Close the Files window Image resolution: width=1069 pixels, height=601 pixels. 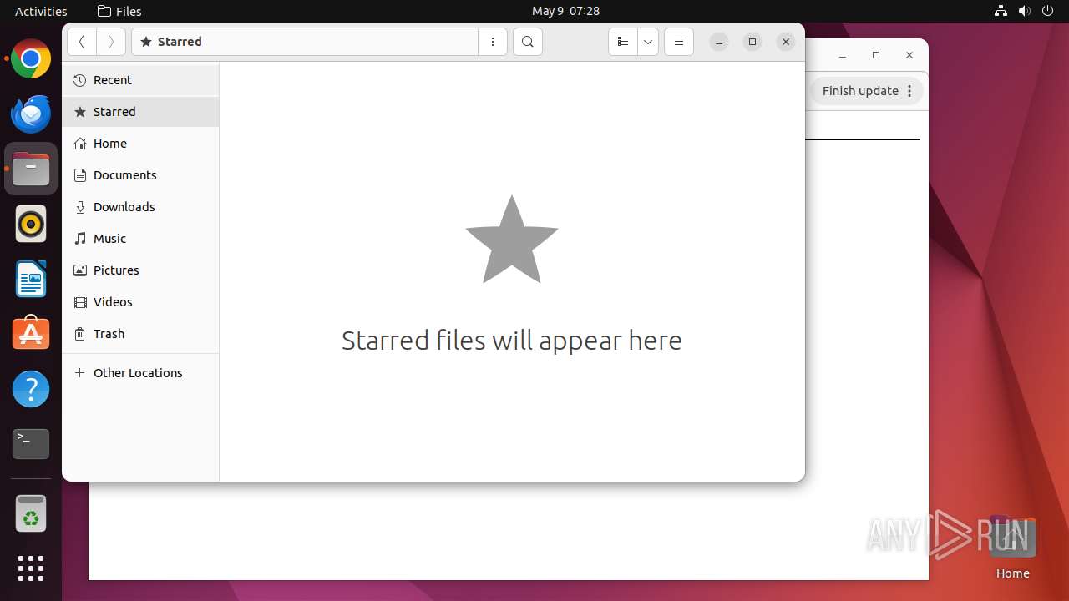click(786, 42)
